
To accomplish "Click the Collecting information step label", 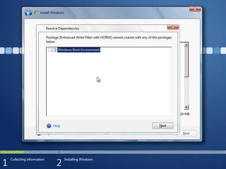I will (x=27, y=159).
